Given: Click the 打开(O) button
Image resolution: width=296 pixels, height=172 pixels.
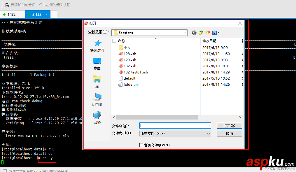Looking at the screenshot, I should [229, 126].
